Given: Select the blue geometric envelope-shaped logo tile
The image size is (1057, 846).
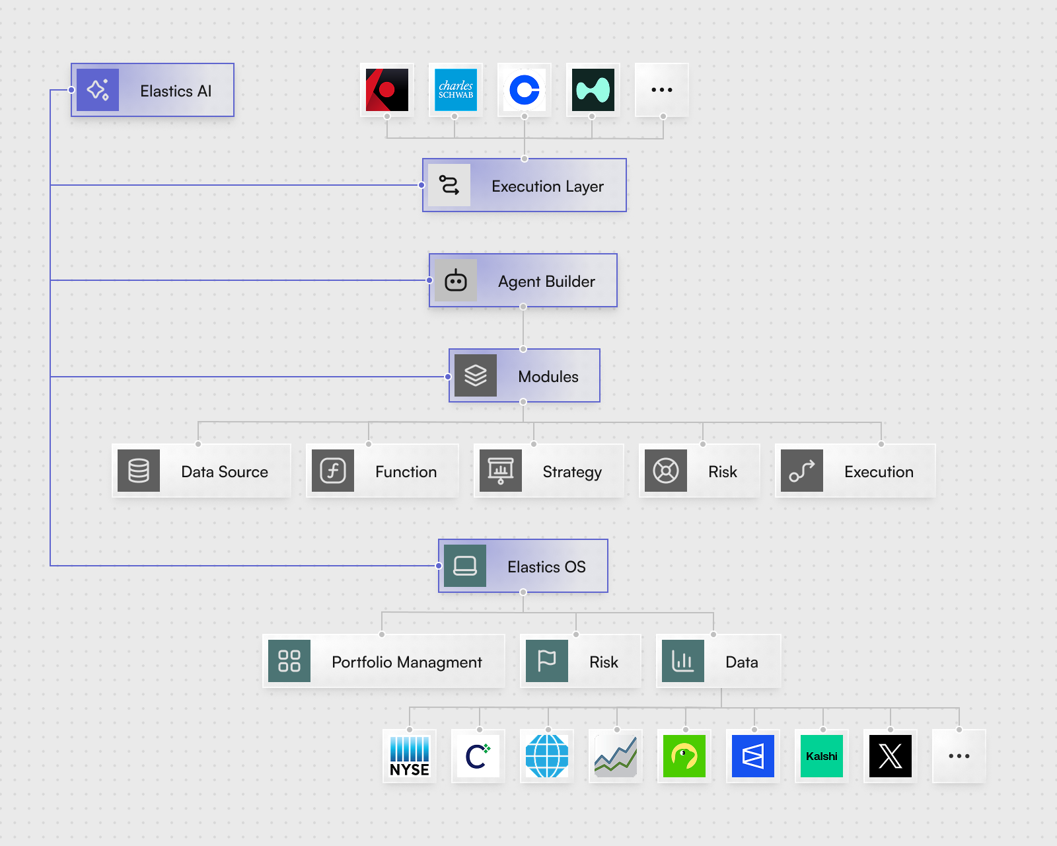Looking at the screenshot, I should pos(753,756).
